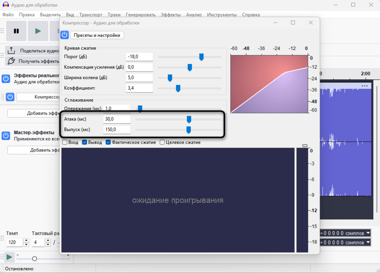Click the Tempo value field showing 120
The width and height of the screenshot is (380, 273).
point(15,242)
